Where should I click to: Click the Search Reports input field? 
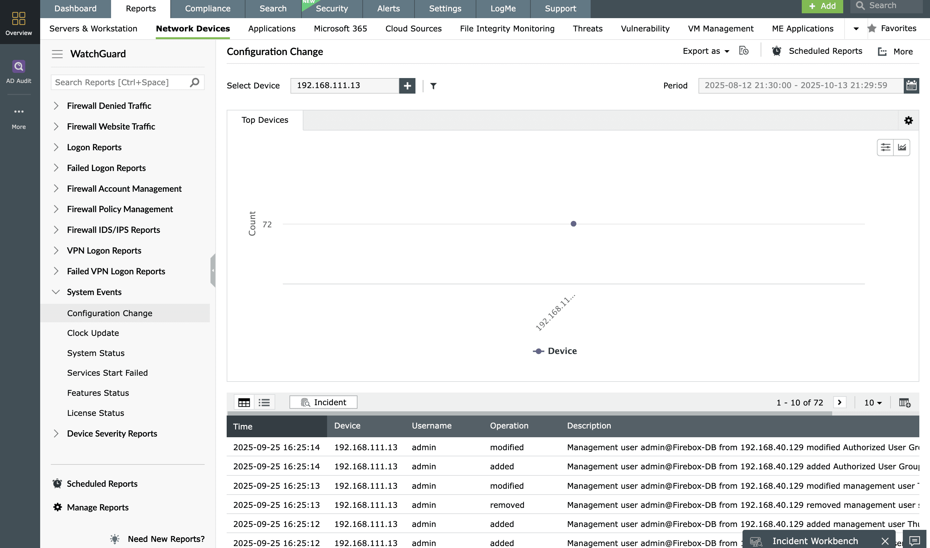tap(120, 82)
